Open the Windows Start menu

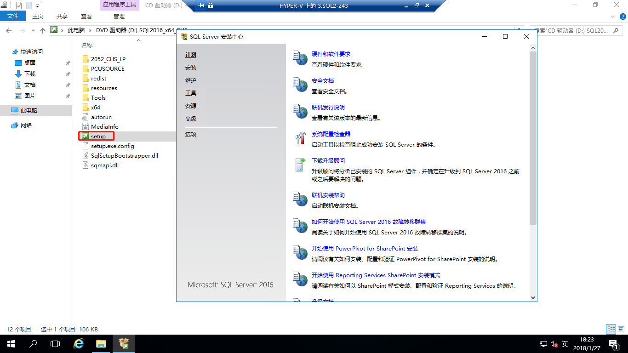click(x=11, y=343)
